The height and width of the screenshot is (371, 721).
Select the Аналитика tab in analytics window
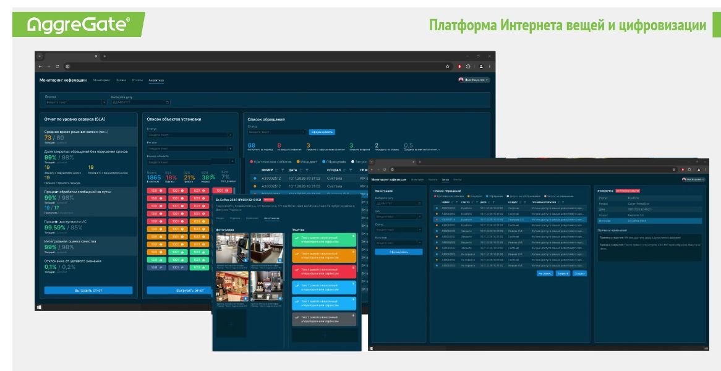tap(156, 80)
